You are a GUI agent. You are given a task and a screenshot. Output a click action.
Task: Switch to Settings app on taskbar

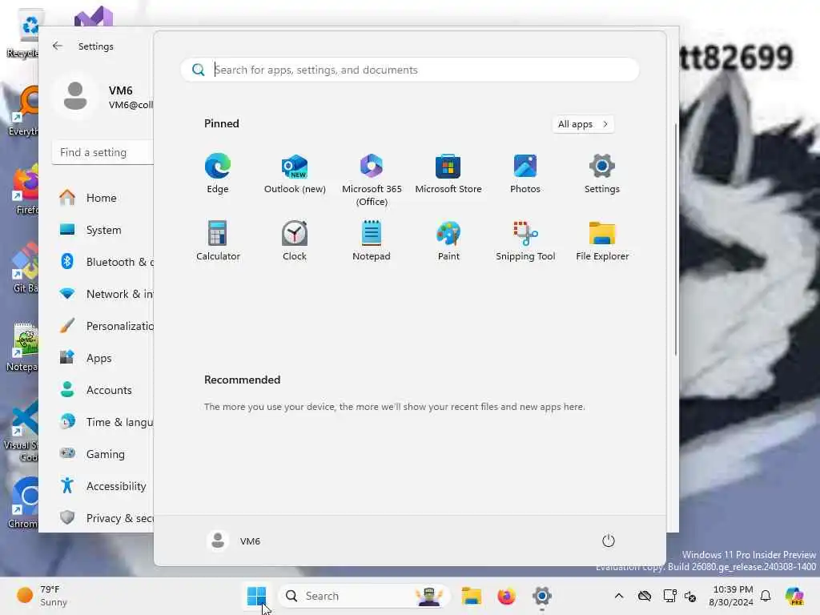[x=542, y=596]
